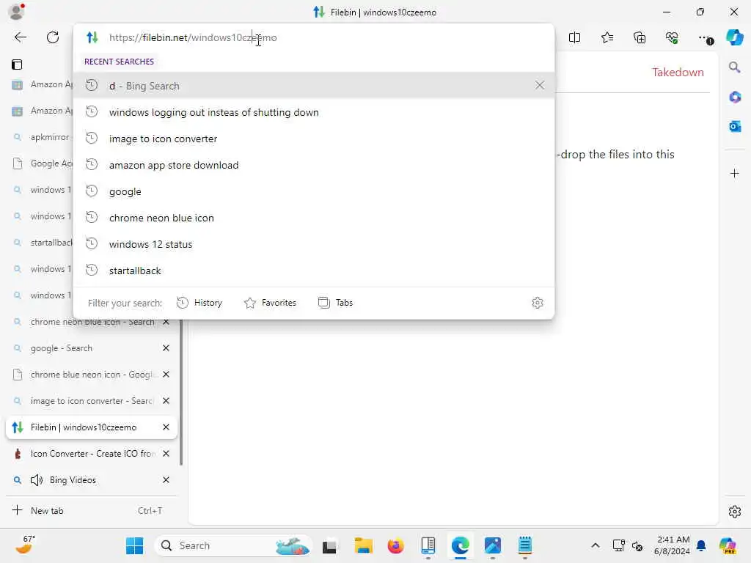The height and width of the screenshot is (563, 751).
Task: Pick 'amazon app store download' suggestion
Action: [x=314, y=165]
